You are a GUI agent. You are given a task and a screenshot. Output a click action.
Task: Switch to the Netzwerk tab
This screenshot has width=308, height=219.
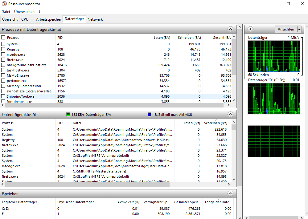pos(95,19)
